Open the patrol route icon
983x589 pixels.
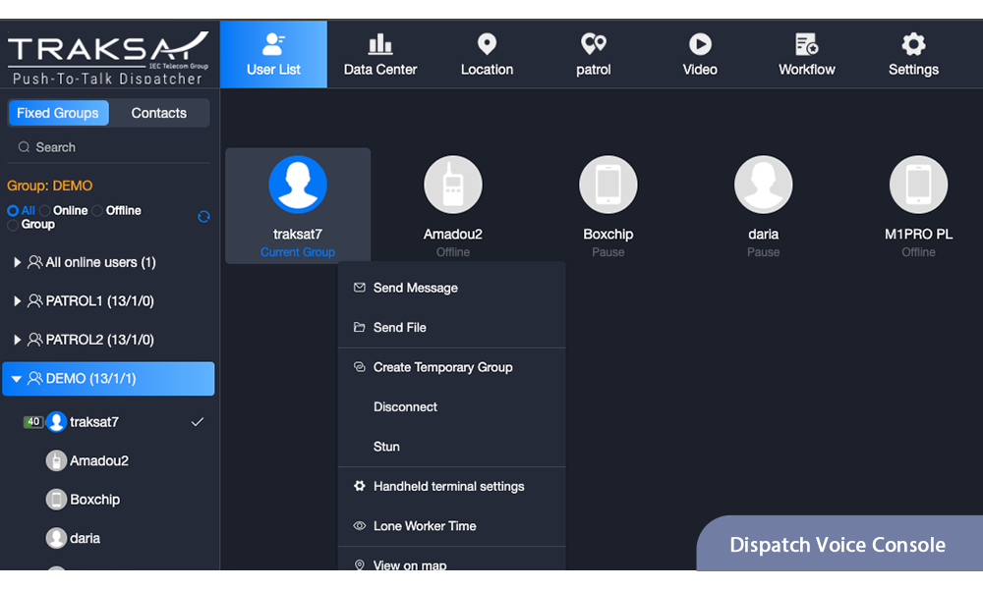tap(593, 45)
